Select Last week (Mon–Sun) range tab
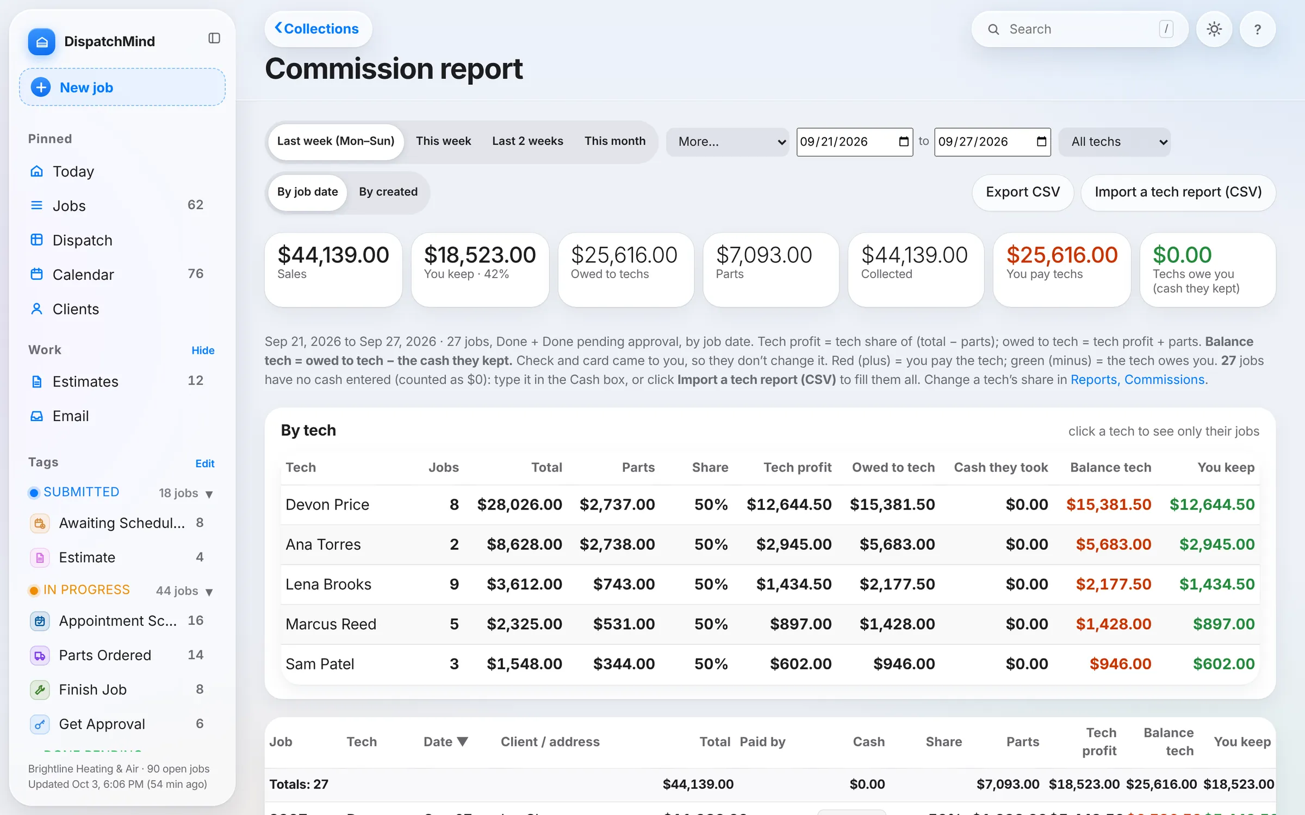This screenshot has height=815, width=1305. point(335,141)
